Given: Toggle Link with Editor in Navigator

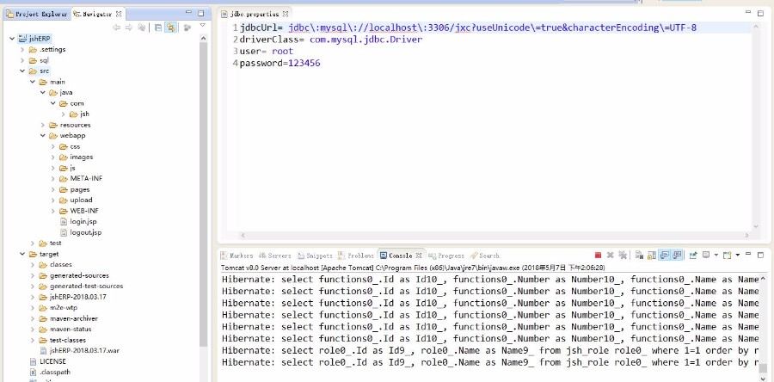Looking at the screenshot, I should tap(170, 28).
